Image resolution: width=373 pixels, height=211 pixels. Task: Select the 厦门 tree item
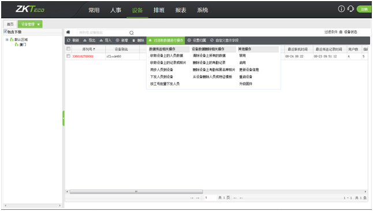click(23, 45)
